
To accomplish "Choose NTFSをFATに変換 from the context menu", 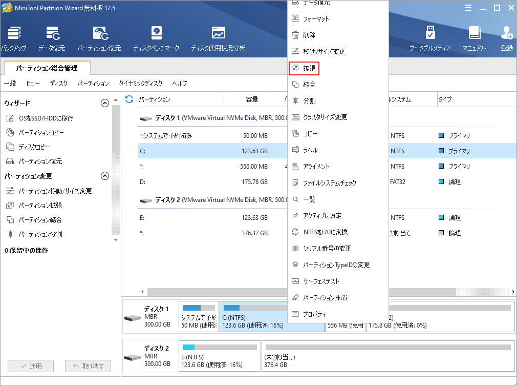I will (x=338, y=232).
